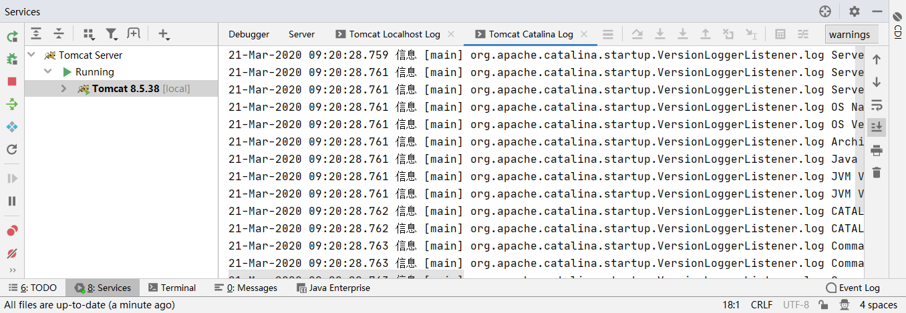
Task: Switch to the Debugger tab
Action: tap(249, 34)
